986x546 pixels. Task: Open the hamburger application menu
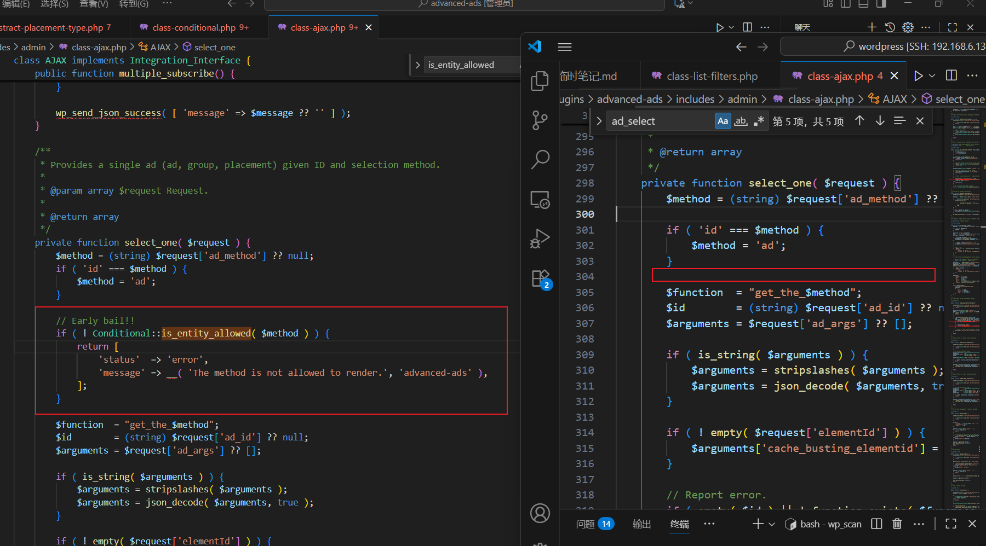pos(565,47)
